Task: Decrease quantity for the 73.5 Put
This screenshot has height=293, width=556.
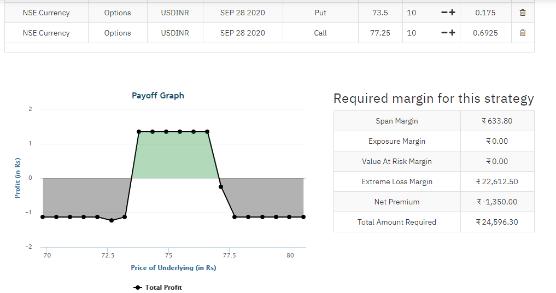Action: (444, 13)
